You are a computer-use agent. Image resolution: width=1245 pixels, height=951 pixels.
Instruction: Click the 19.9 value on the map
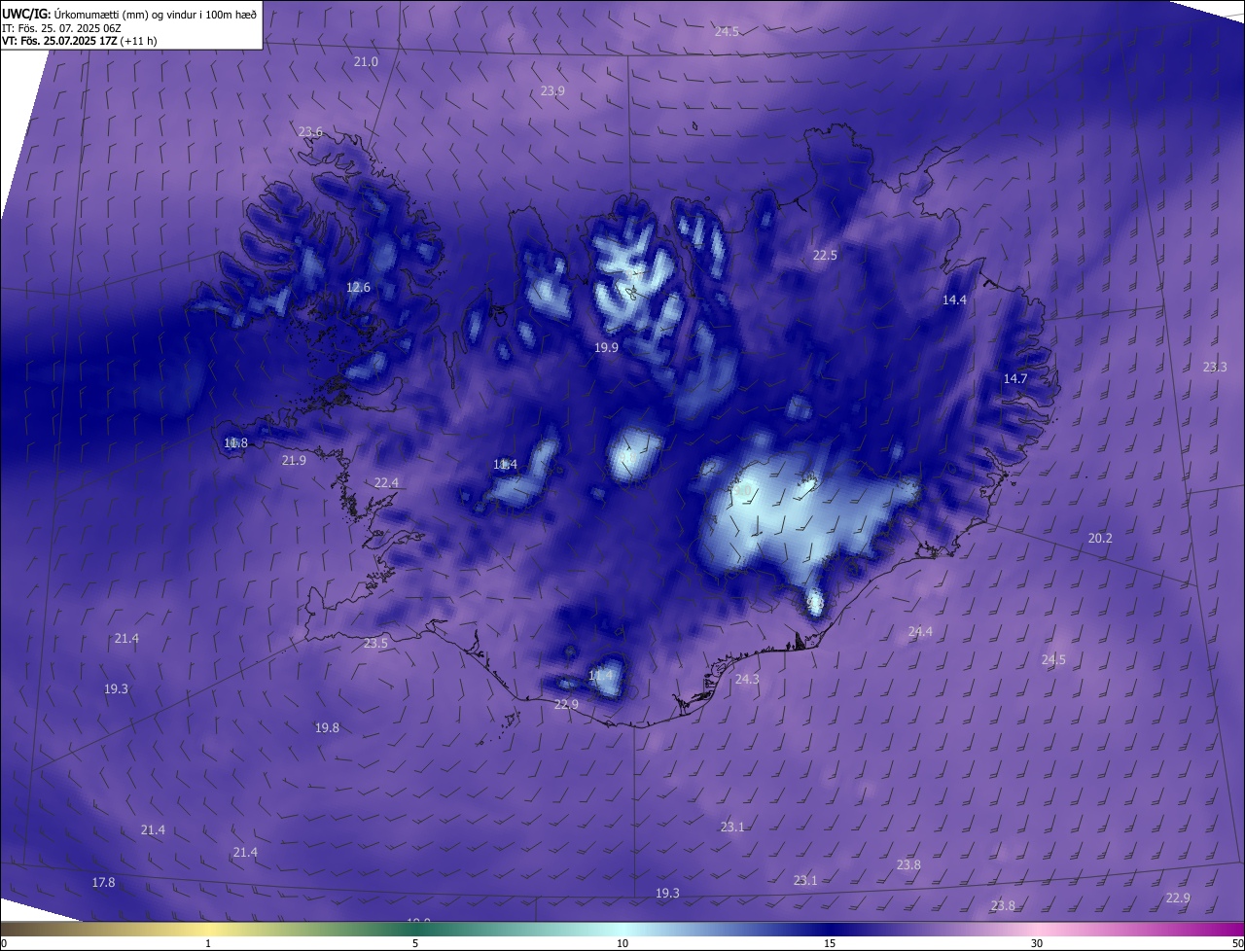click(x=606, y=347)
